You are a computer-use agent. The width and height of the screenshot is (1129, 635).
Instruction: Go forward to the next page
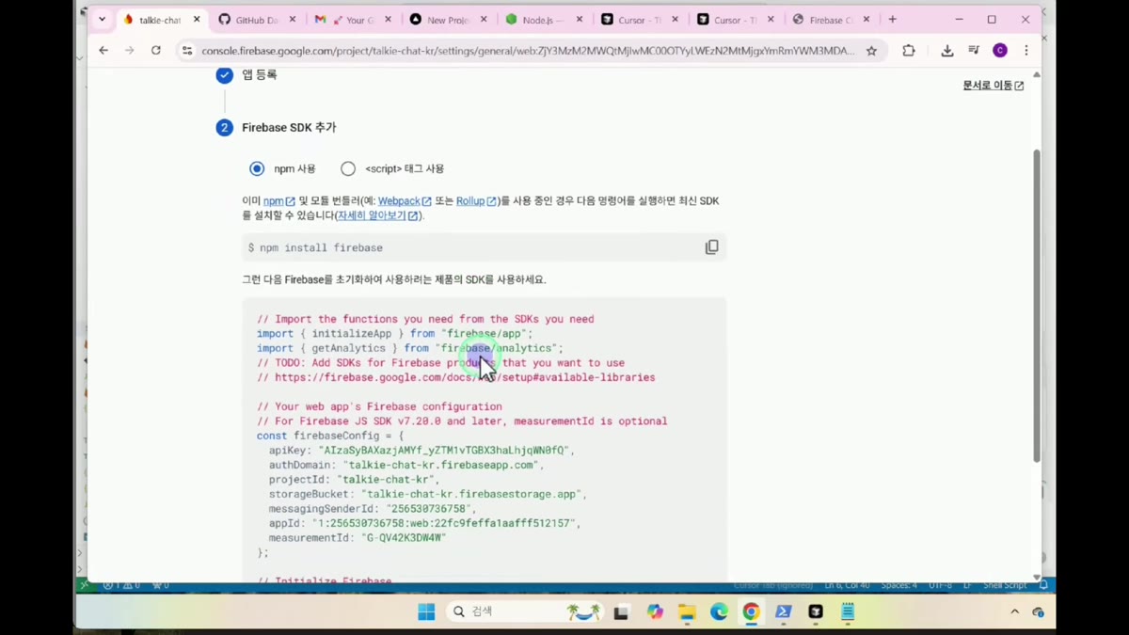pyautogui.click(x=129, y=51)
